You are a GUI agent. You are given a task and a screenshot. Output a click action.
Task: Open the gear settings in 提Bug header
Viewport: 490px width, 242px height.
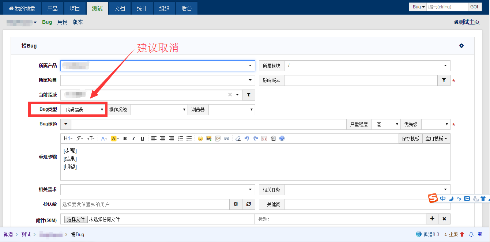click(461, 46)
